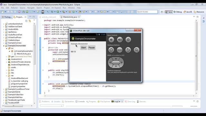Click Collapse All icon in Project Explorer

click(x=26, y=21)
